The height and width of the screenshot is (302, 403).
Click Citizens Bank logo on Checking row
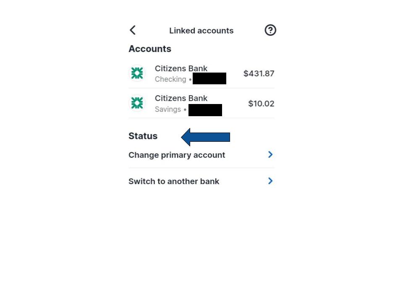pos(137,73)
